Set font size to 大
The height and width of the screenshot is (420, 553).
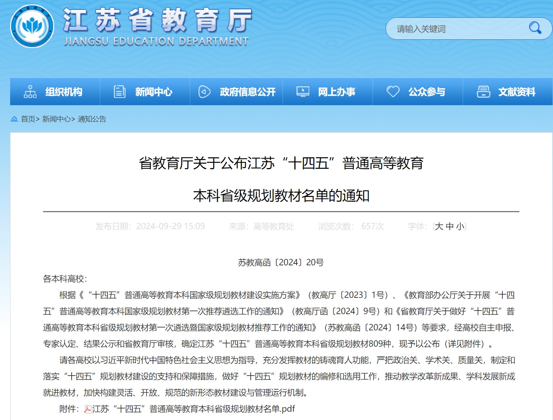click(439, 227)
